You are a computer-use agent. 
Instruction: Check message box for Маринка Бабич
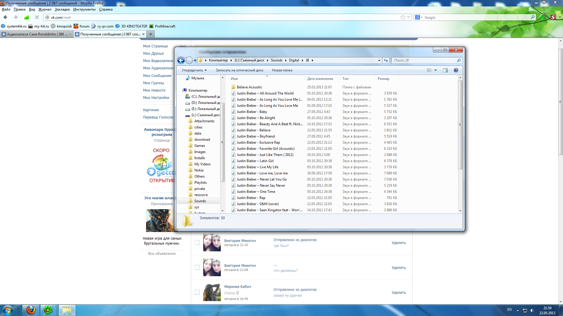[x=197, y=292]
